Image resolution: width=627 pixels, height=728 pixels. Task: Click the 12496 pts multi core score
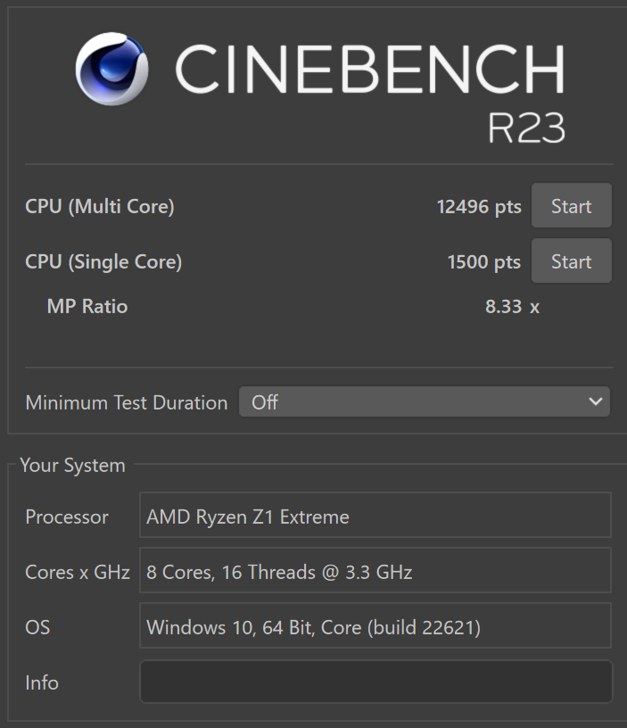pyautogui.click(x=479, y=207)
